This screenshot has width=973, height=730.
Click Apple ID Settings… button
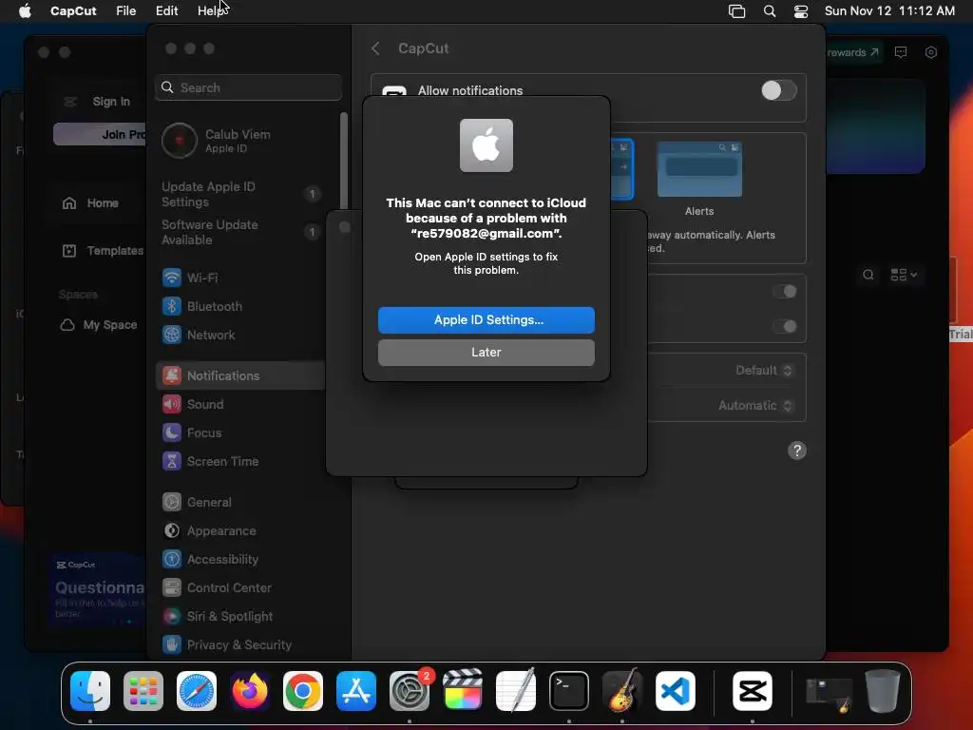tap(486, 319)
